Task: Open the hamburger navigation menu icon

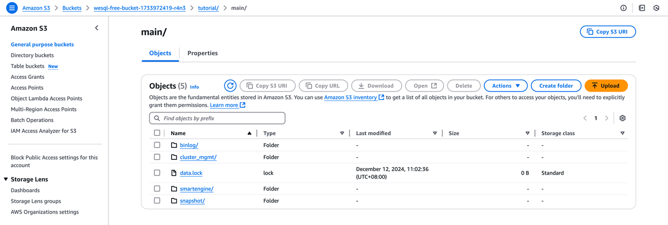Action: coord(11,8)
